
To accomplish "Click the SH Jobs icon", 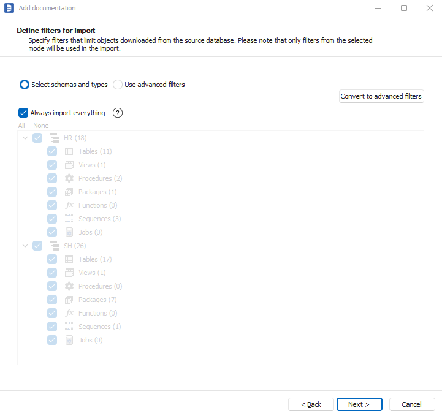I will point(69,340).
